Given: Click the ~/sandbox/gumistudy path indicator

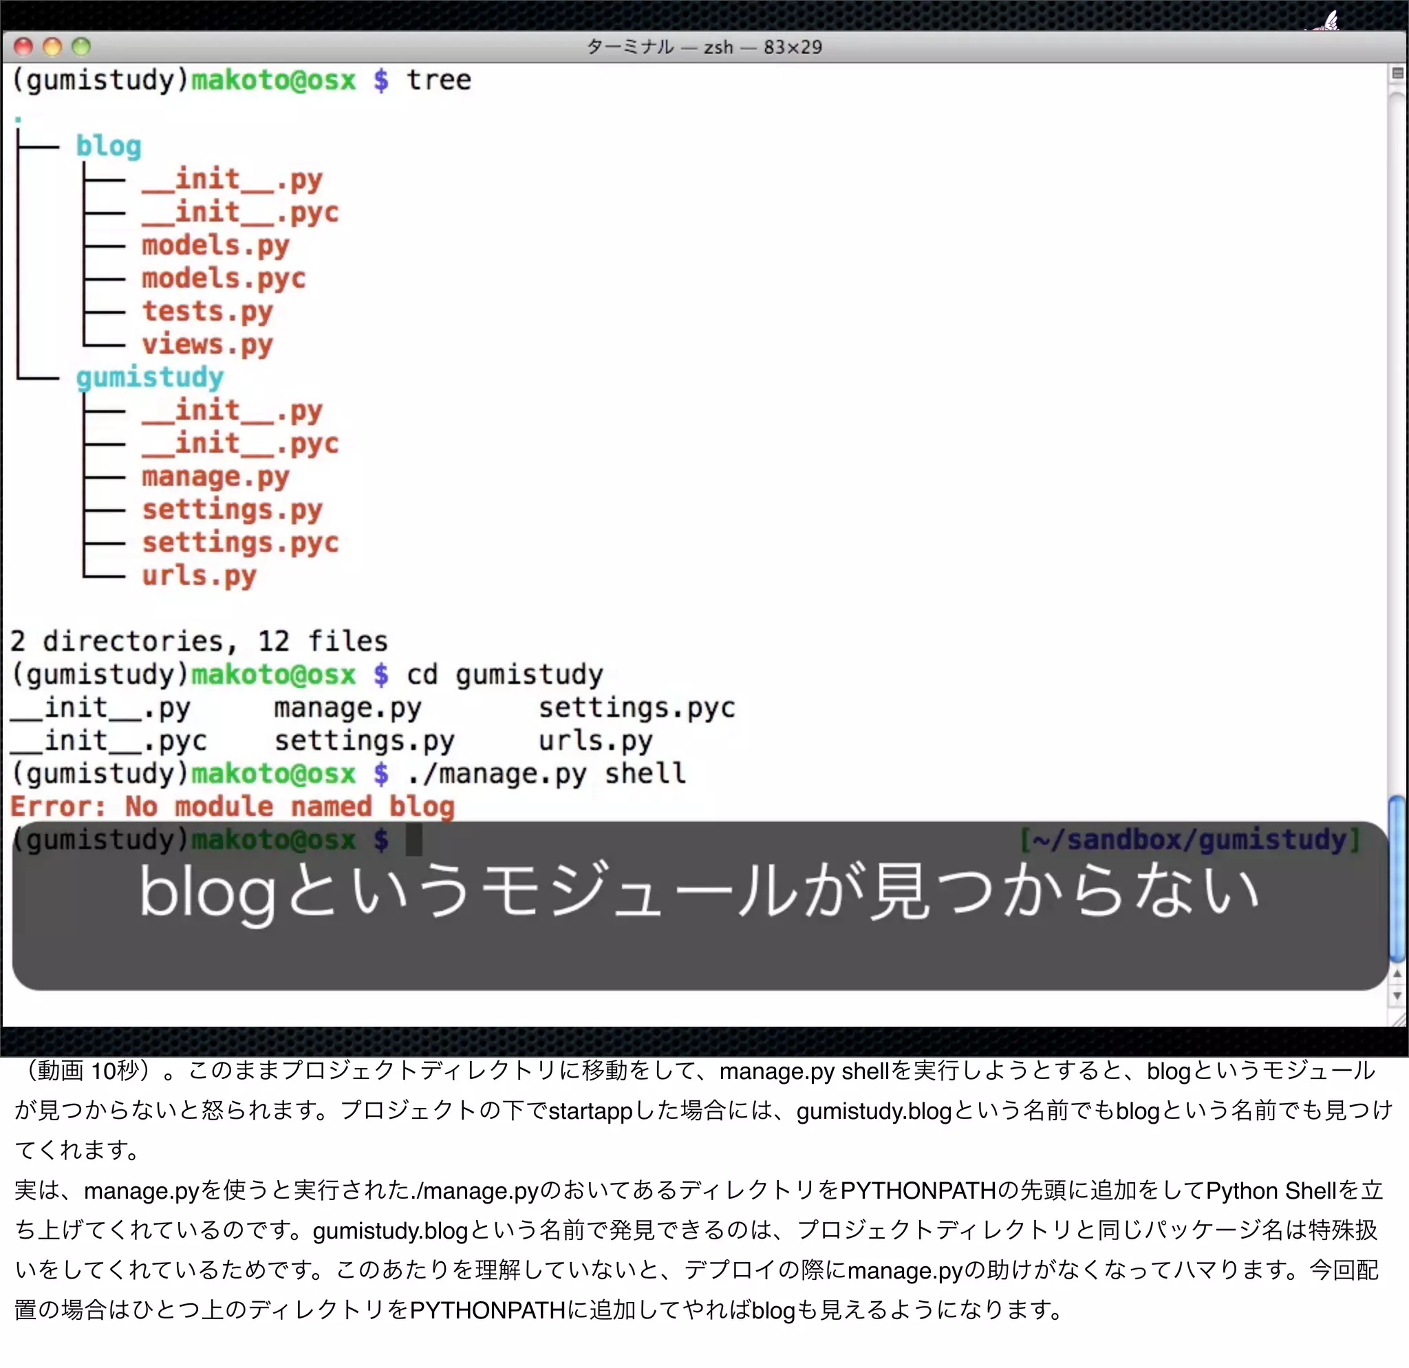Looking at the screenshot, I should [x=1190, y=840].
